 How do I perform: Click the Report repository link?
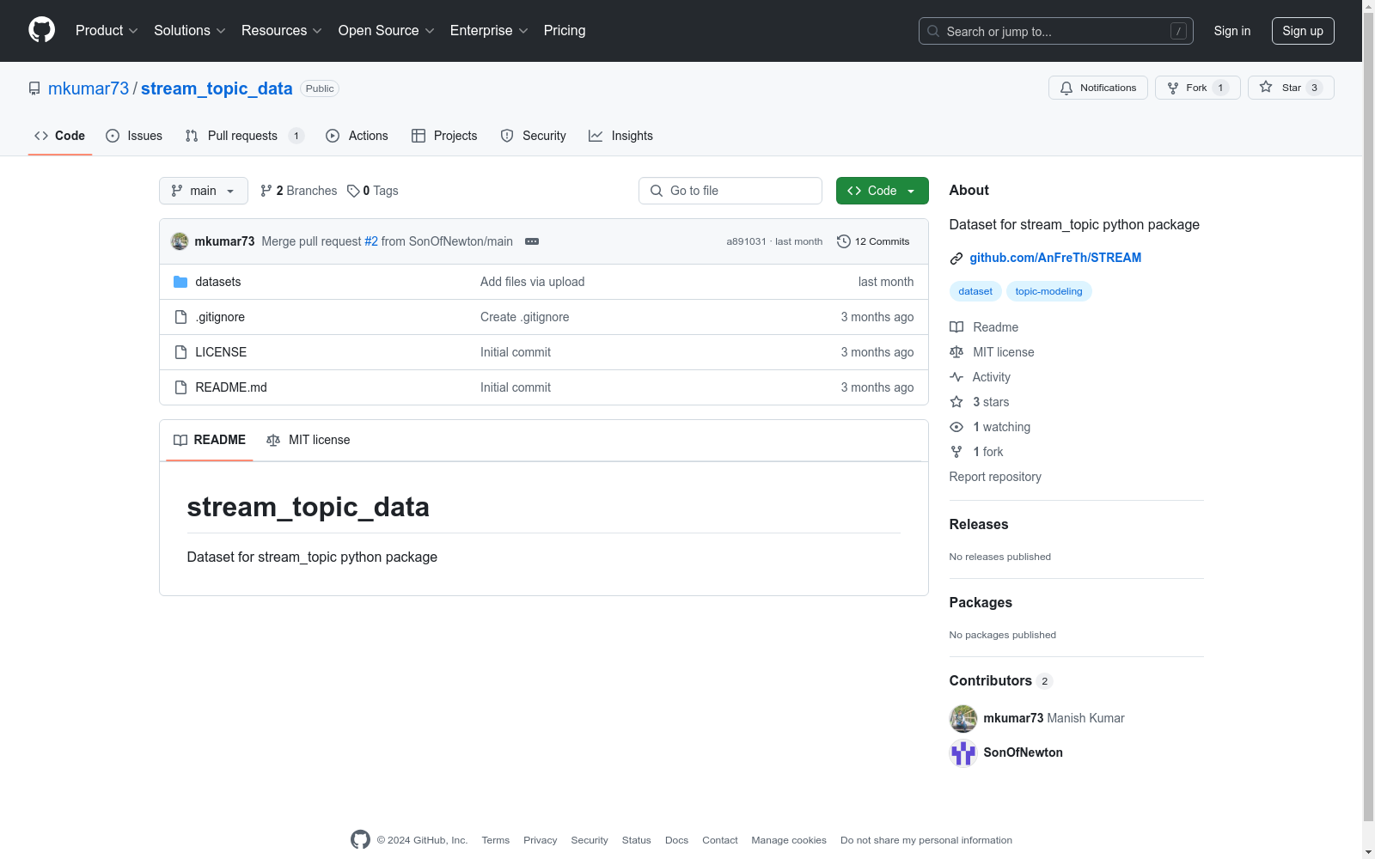[x=995, y=477]
